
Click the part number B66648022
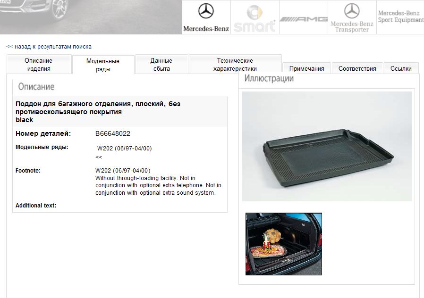113,133
